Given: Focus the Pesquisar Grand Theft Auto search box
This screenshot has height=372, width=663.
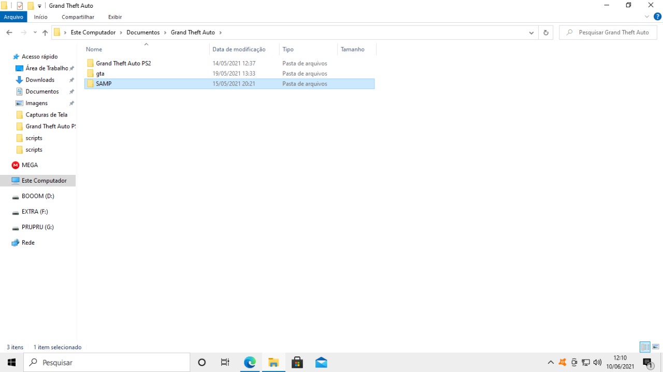Looking at the screenshot, I should pyautogui.click(x=608, y=33).
